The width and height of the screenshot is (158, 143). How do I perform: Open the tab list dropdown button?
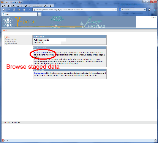pos(39,14)
